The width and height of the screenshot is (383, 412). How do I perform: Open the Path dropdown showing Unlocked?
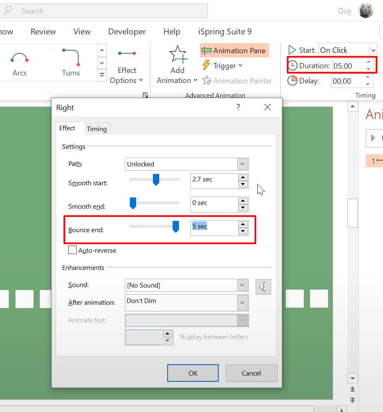click(x=242, y=164)
